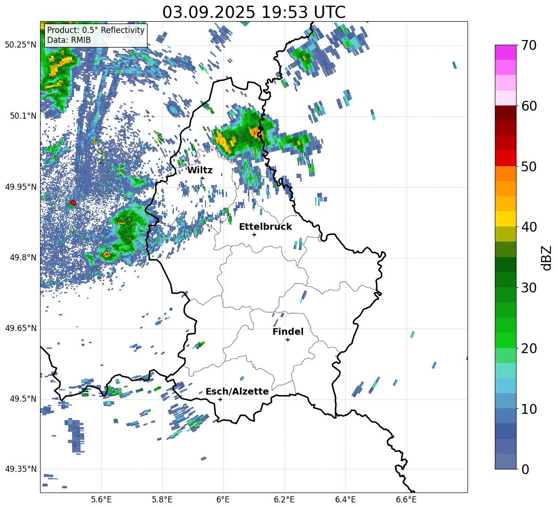Click 'Product: 0.5° Reflectivity' text

click(x=96, y=30)
